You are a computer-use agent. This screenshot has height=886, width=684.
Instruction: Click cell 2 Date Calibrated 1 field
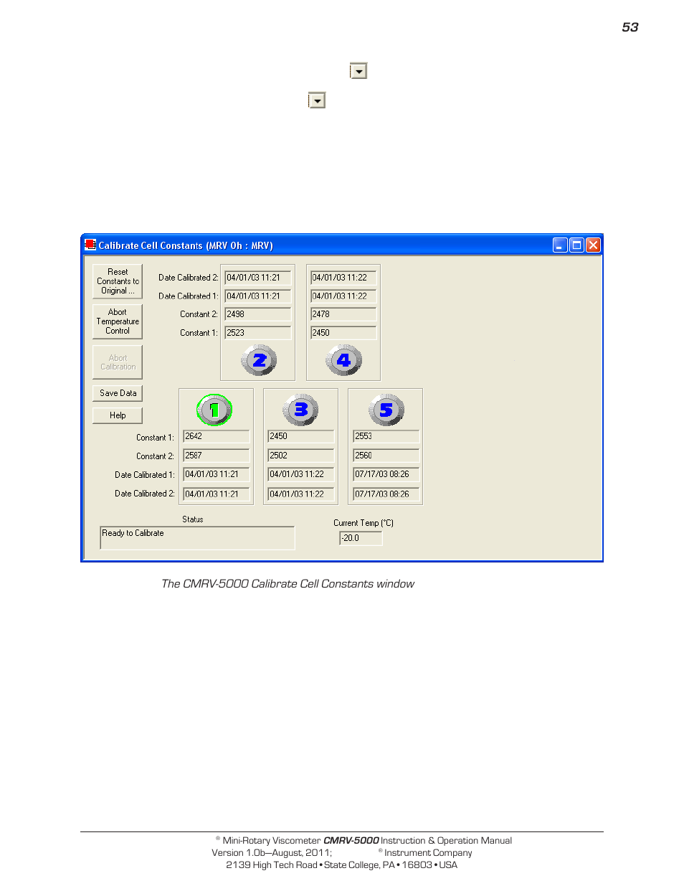tap(258, 296)
